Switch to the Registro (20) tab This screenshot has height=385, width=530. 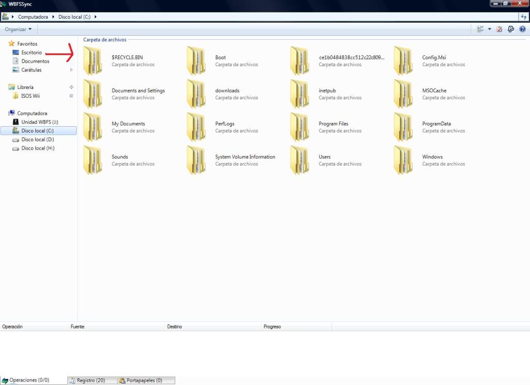[x=92, y=380]
